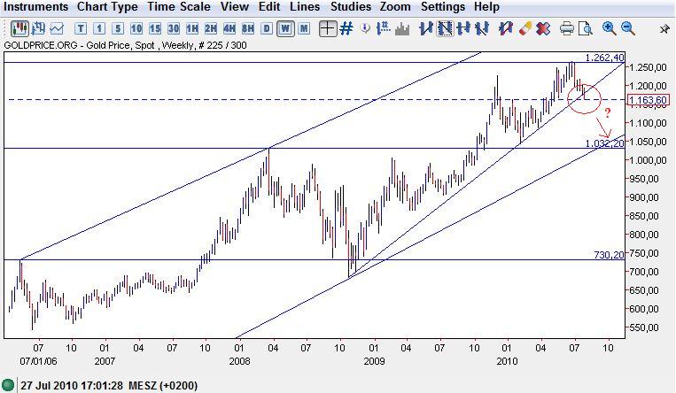Click the zoom in magnifier
Image resolution: width=676 pixels, height=393 pixels.
point(609,28)
